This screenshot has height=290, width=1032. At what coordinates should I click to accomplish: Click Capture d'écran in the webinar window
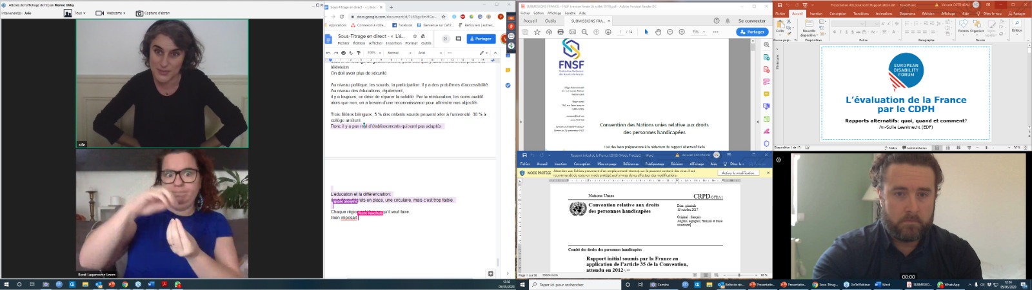153,13
